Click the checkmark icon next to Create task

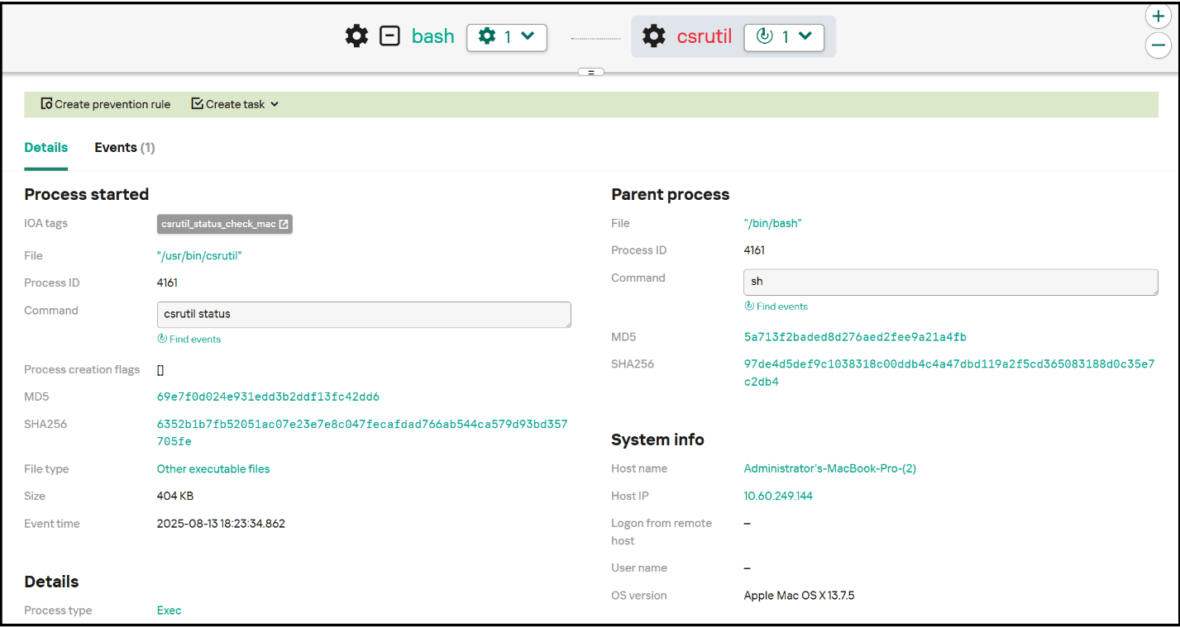click(197, 104)
